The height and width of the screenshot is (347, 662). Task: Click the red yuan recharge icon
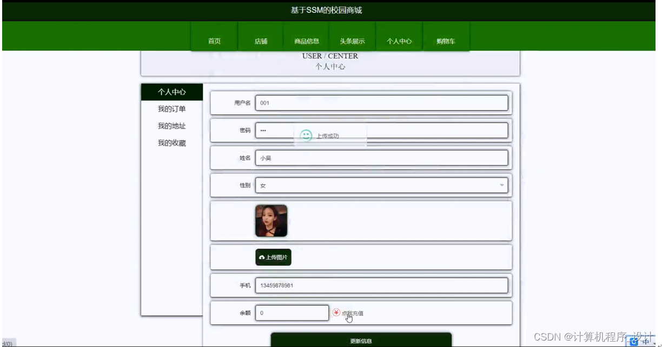(x=336, y=312)
